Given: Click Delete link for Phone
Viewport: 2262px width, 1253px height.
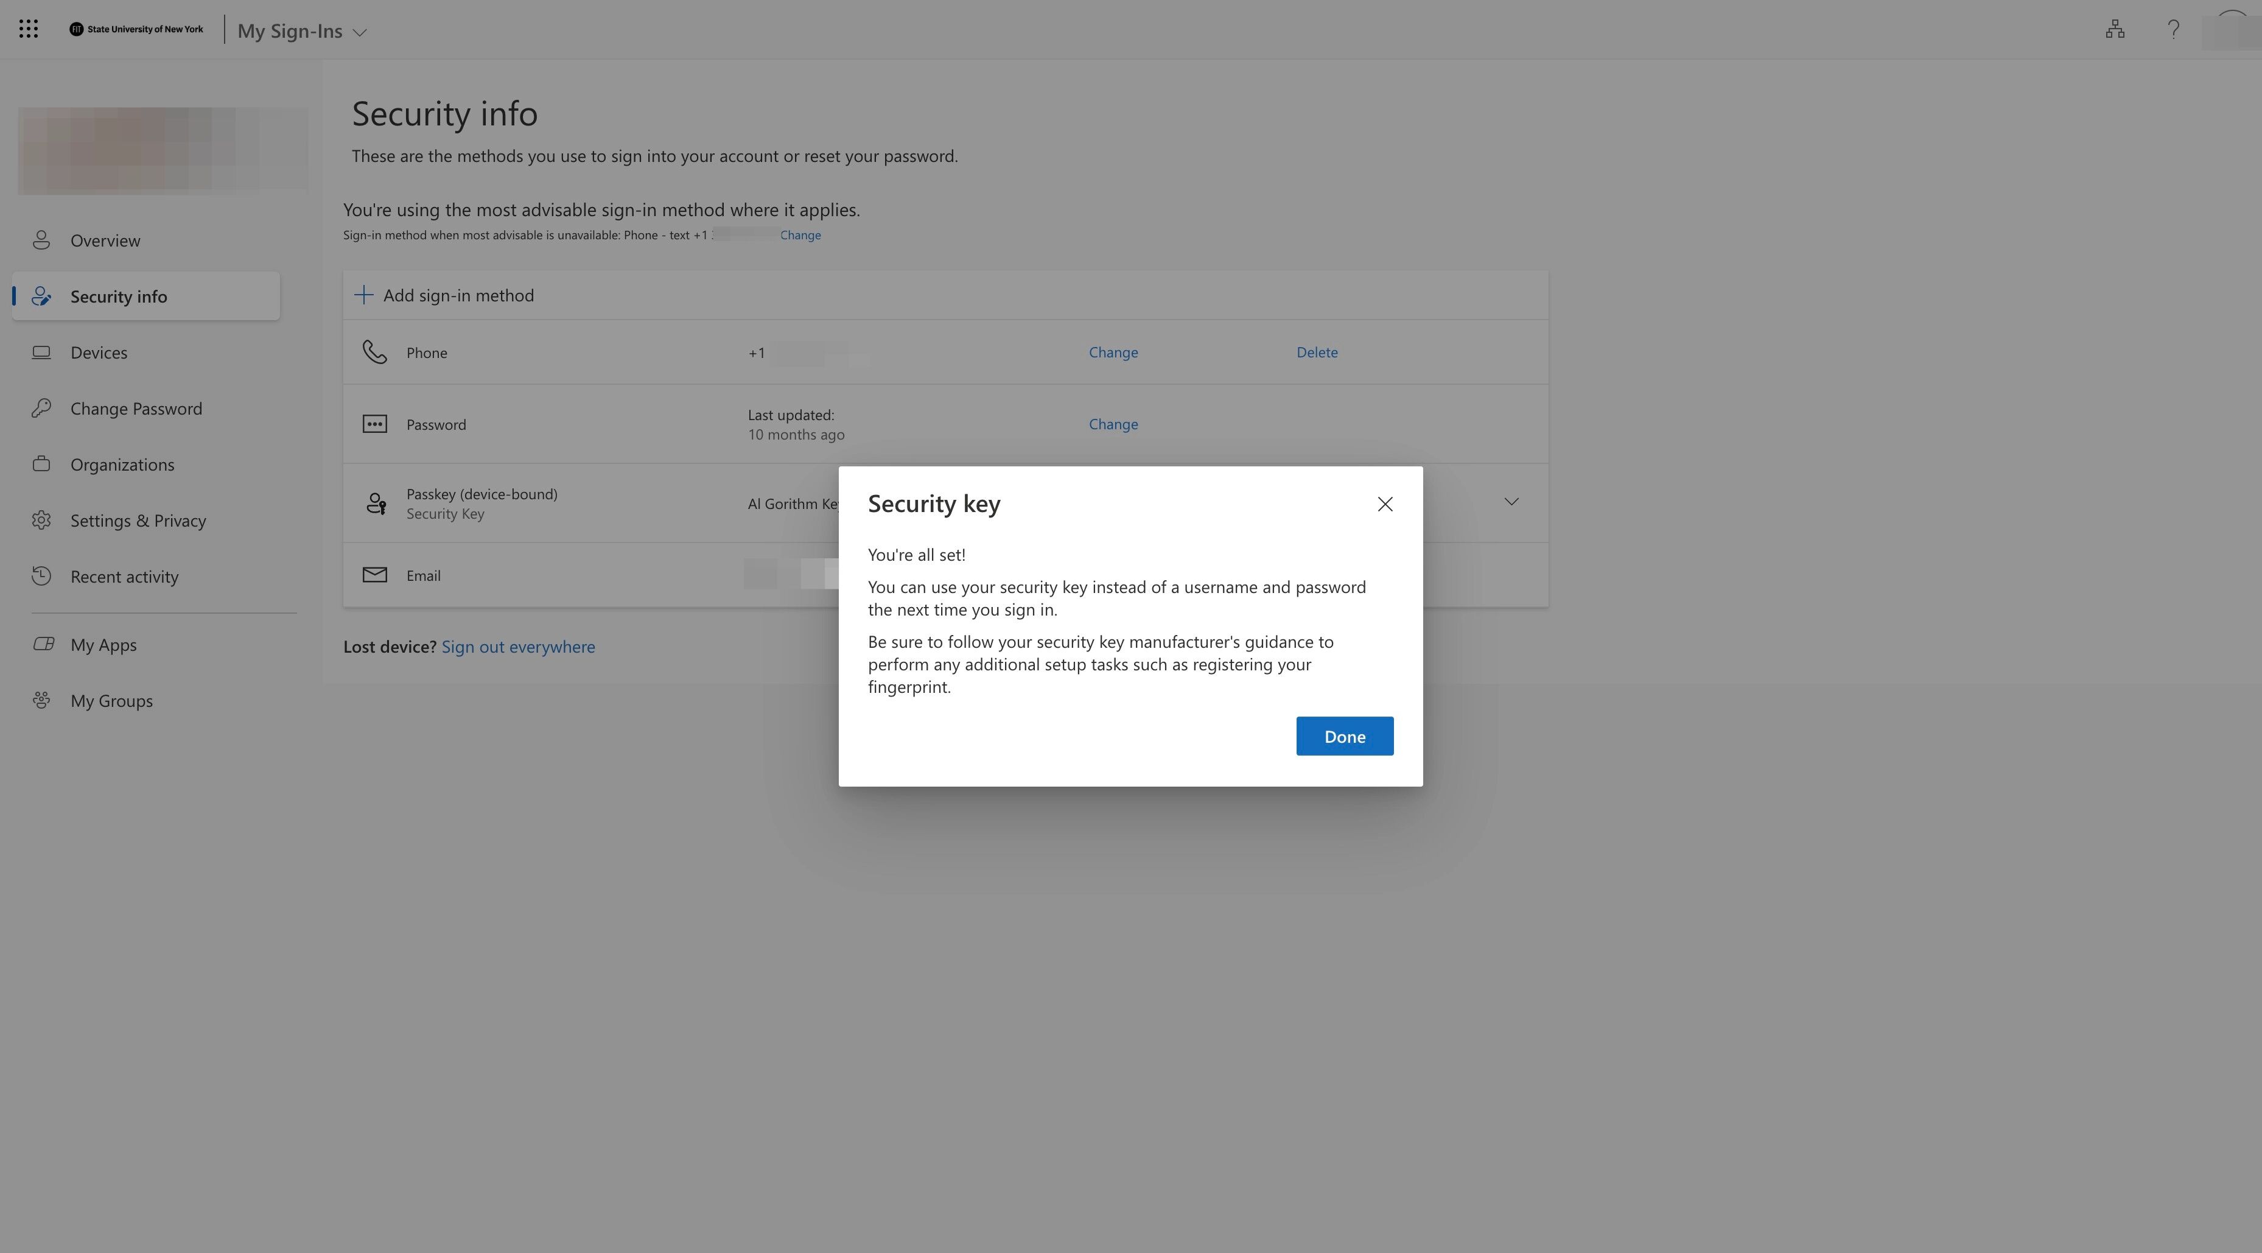Looking at the screenshot, I should coord(1316,352).
